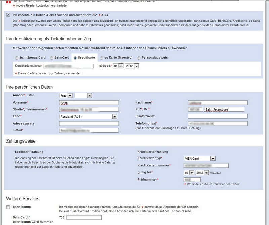
Task: Click the Telefon privat field
Action: coord(218,124)
